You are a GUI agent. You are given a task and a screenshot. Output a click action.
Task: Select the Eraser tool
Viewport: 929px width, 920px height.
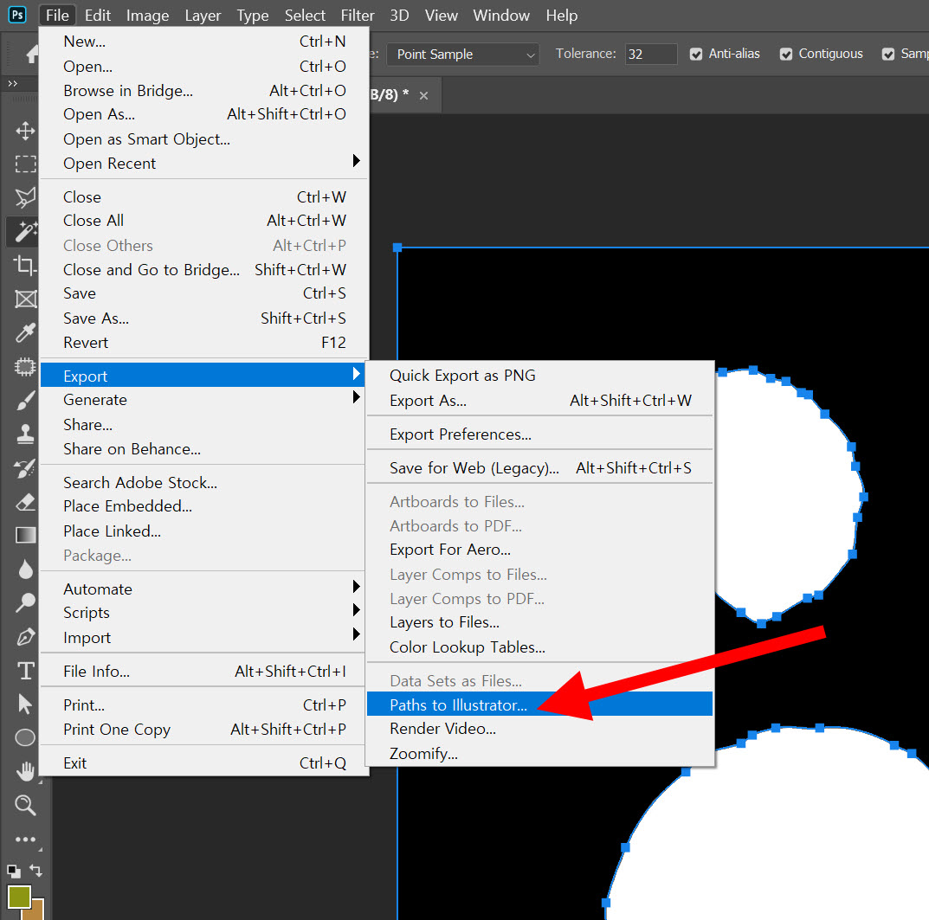[x=25, y=502]
